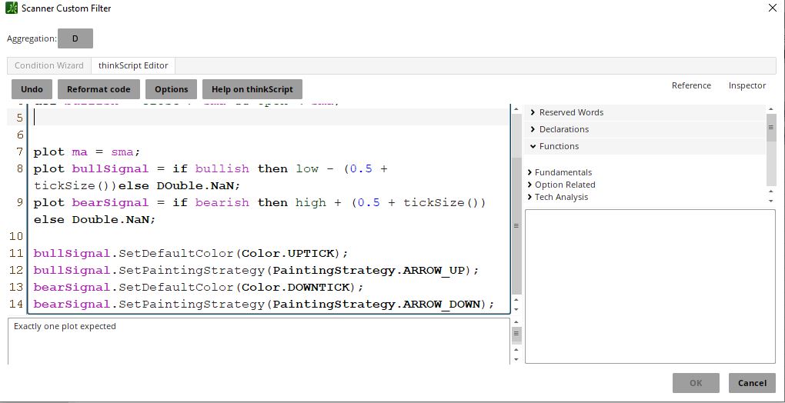Switch to the Inspector panel tab
The image size is (785, 403).
click(x=747, y=85)
